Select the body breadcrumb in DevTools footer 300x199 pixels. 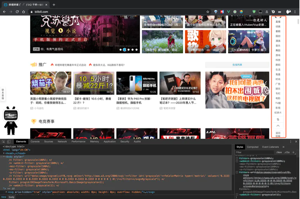click(11, 197)
